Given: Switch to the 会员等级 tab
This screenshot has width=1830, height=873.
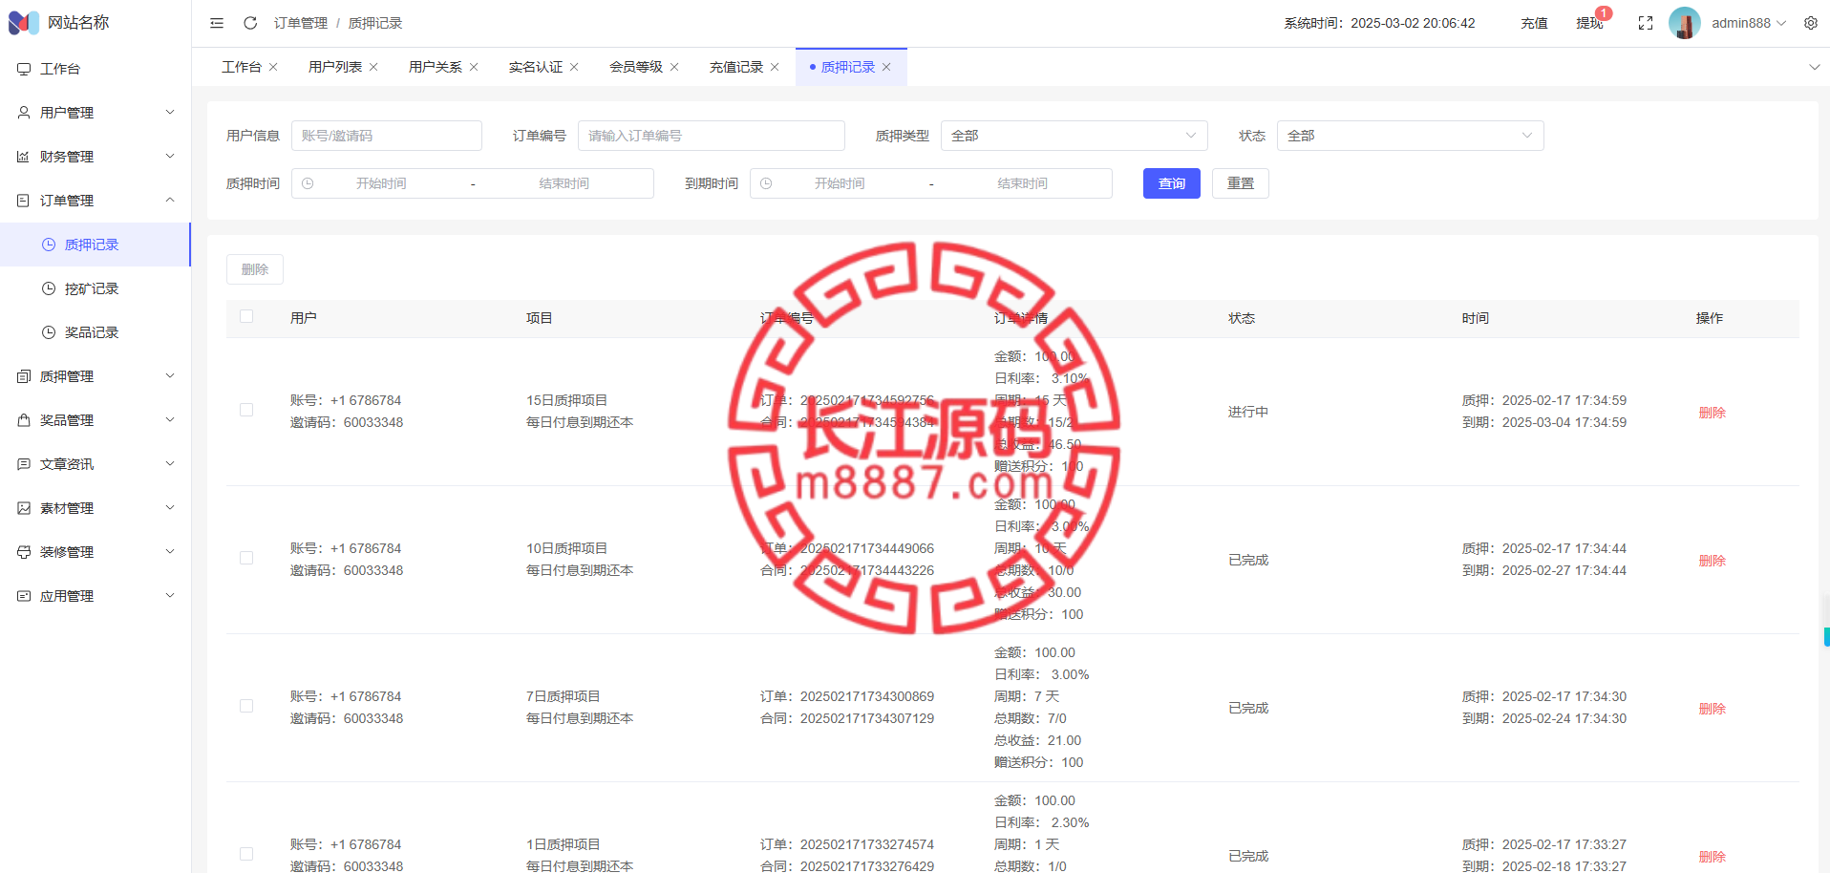Looking at the screenshot, I should point(636,67).
